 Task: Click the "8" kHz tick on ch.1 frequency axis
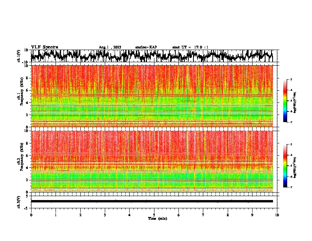28,78
